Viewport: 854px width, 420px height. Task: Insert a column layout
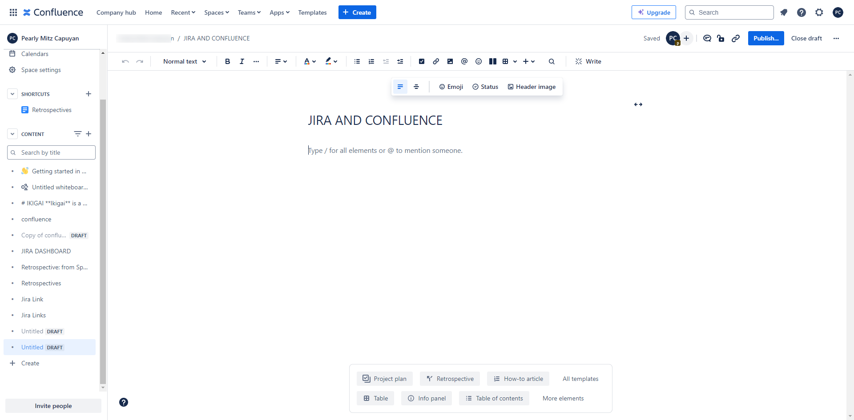tap(493, 61)
